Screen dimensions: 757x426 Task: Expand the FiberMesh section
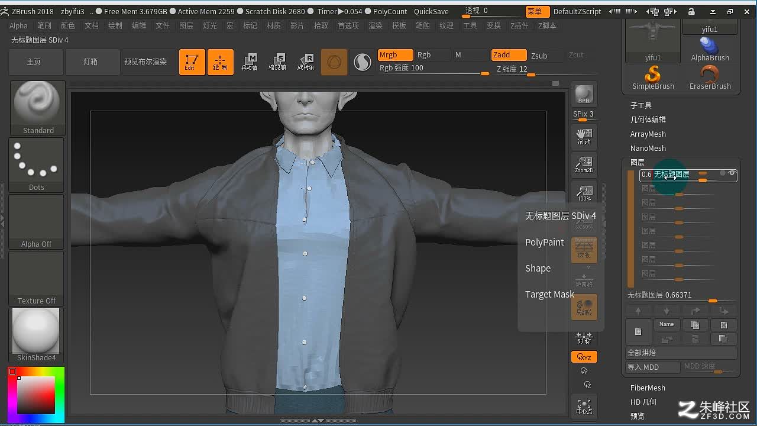[x=648, y=388]
